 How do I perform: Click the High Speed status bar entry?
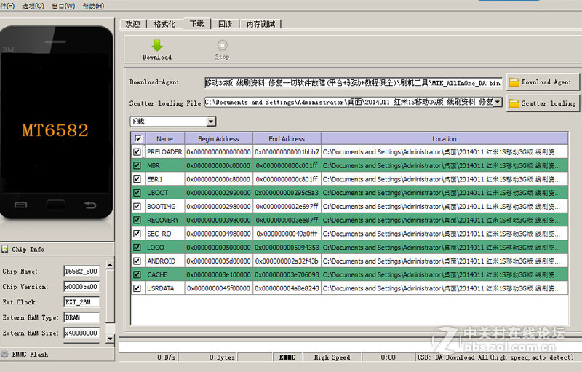332,357
